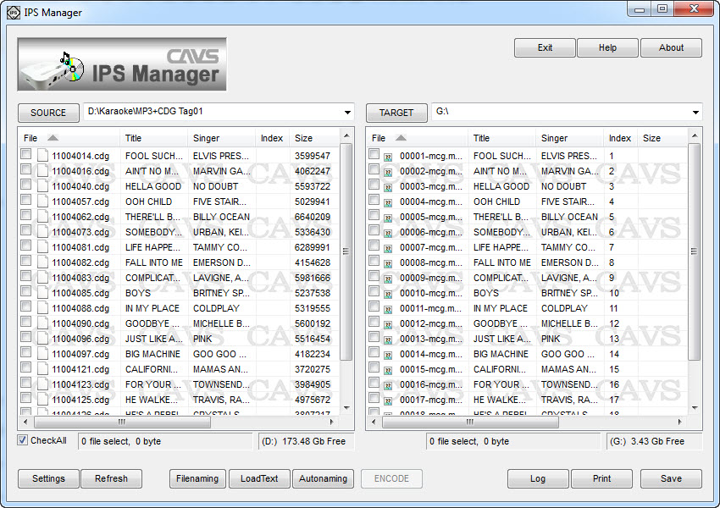Click the sort arrow in the target File column
This screenshot has height=508, width=720.
tap(401, 138)
